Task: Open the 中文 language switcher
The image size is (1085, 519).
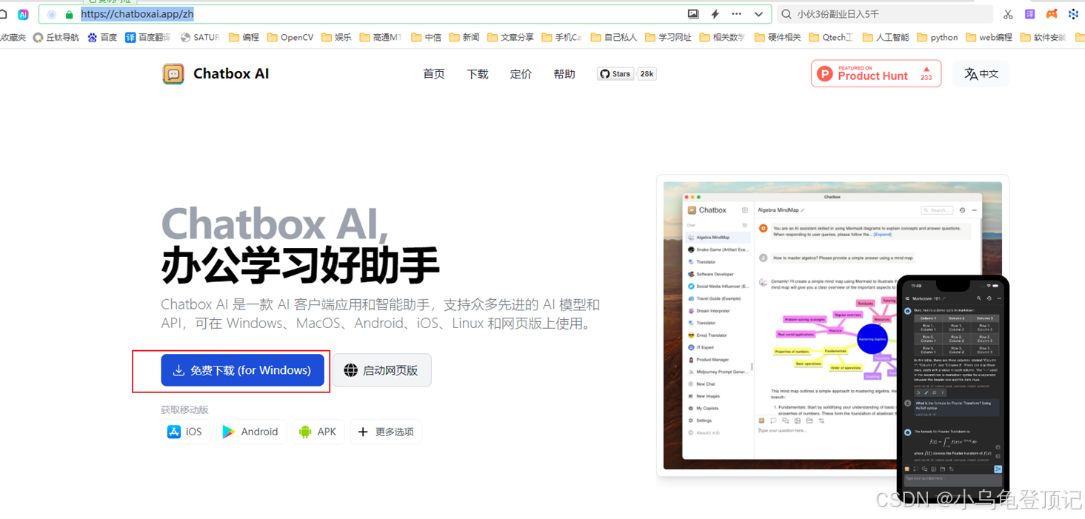Action: pyautogui.click(x=981, y=74)
